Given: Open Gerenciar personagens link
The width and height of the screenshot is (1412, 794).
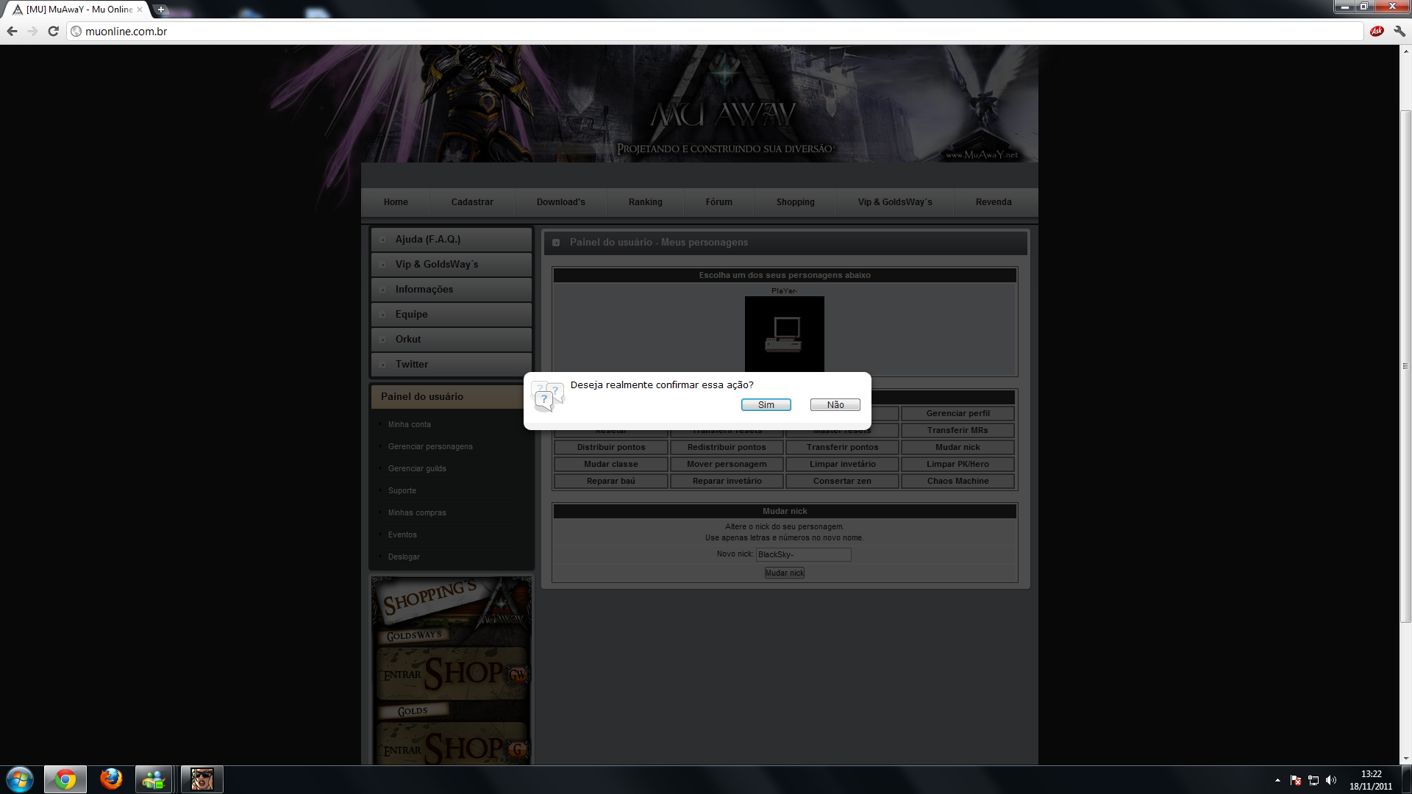Looking at the screenshot, I should (x=430, y=447).
